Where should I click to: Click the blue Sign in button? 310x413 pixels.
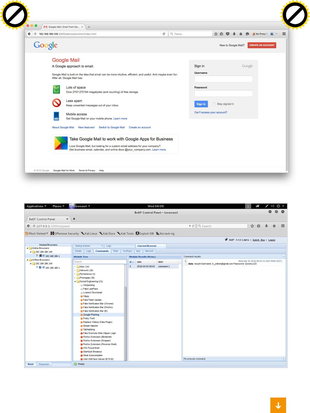201,104
